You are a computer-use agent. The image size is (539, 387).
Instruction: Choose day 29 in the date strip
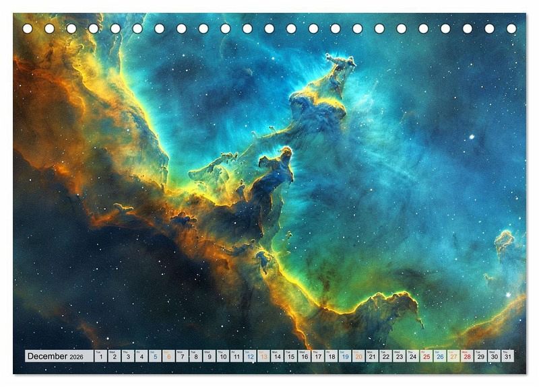[x=481, y=356]
